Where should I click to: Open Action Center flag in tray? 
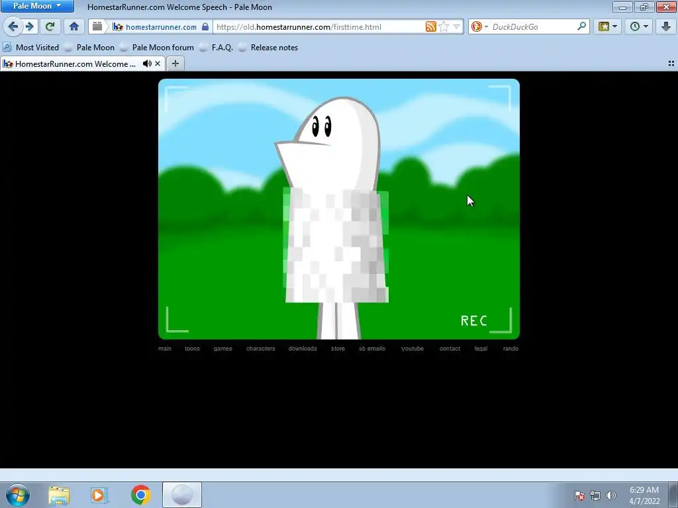pyautogui.click(x=579, y=495)
